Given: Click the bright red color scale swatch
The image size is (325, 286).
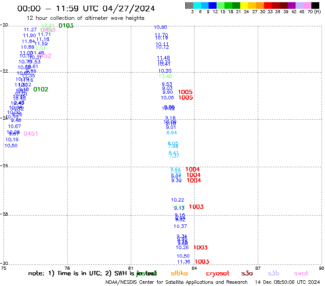Looking at the screenshot, I should point(268,5).
